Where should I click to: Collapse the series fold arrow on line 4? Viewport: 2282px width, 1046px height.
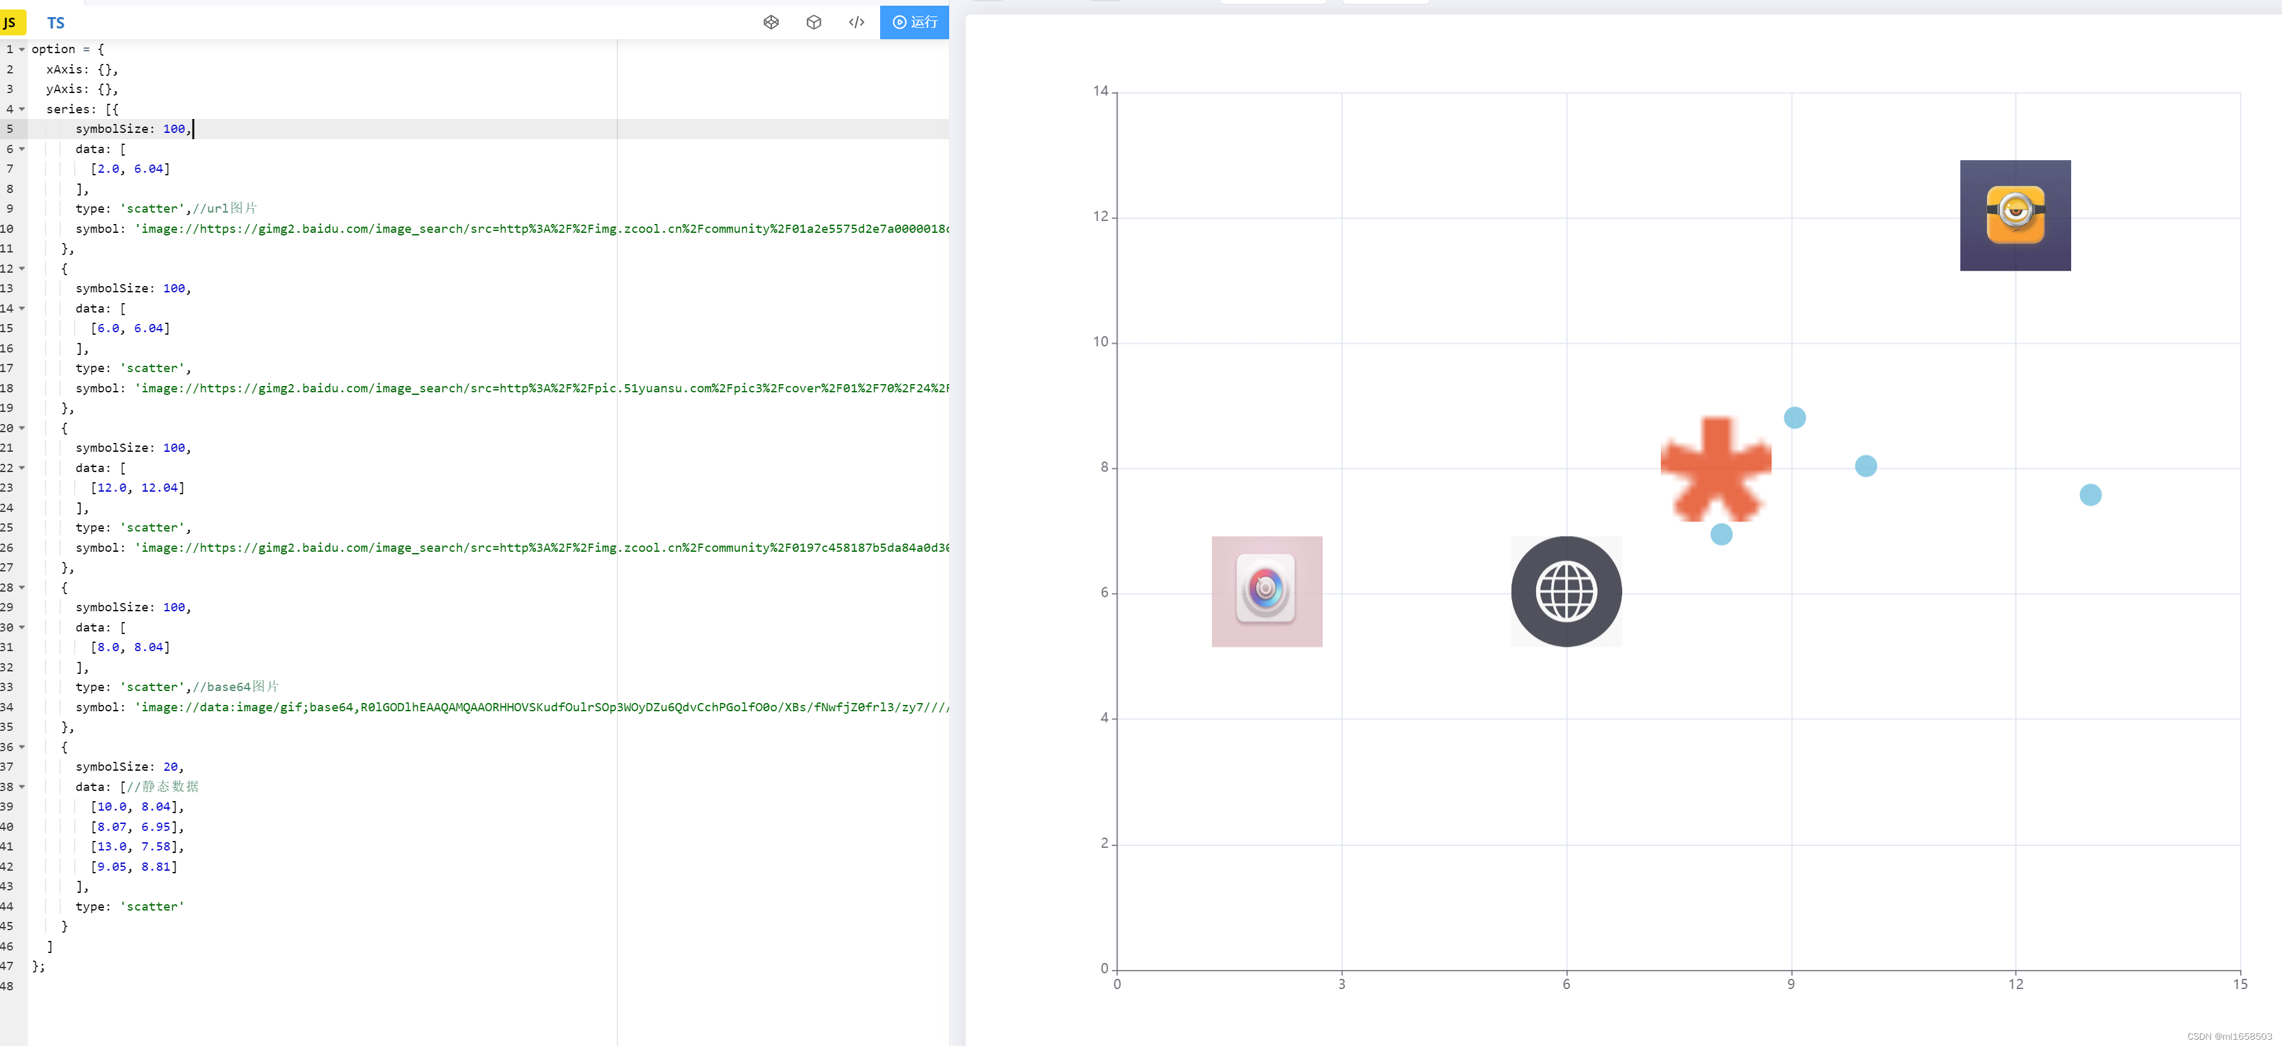(22, 109)
